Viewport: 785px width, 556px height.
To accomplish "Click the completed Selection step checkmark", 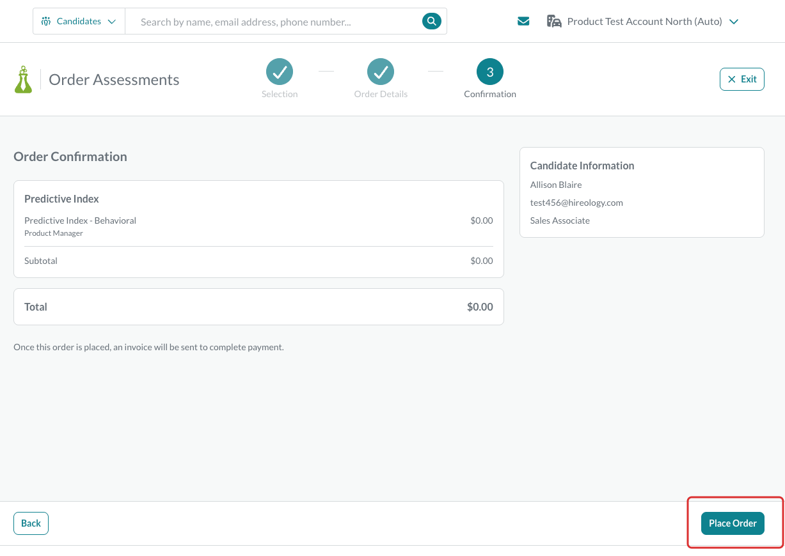I will 280,72.
